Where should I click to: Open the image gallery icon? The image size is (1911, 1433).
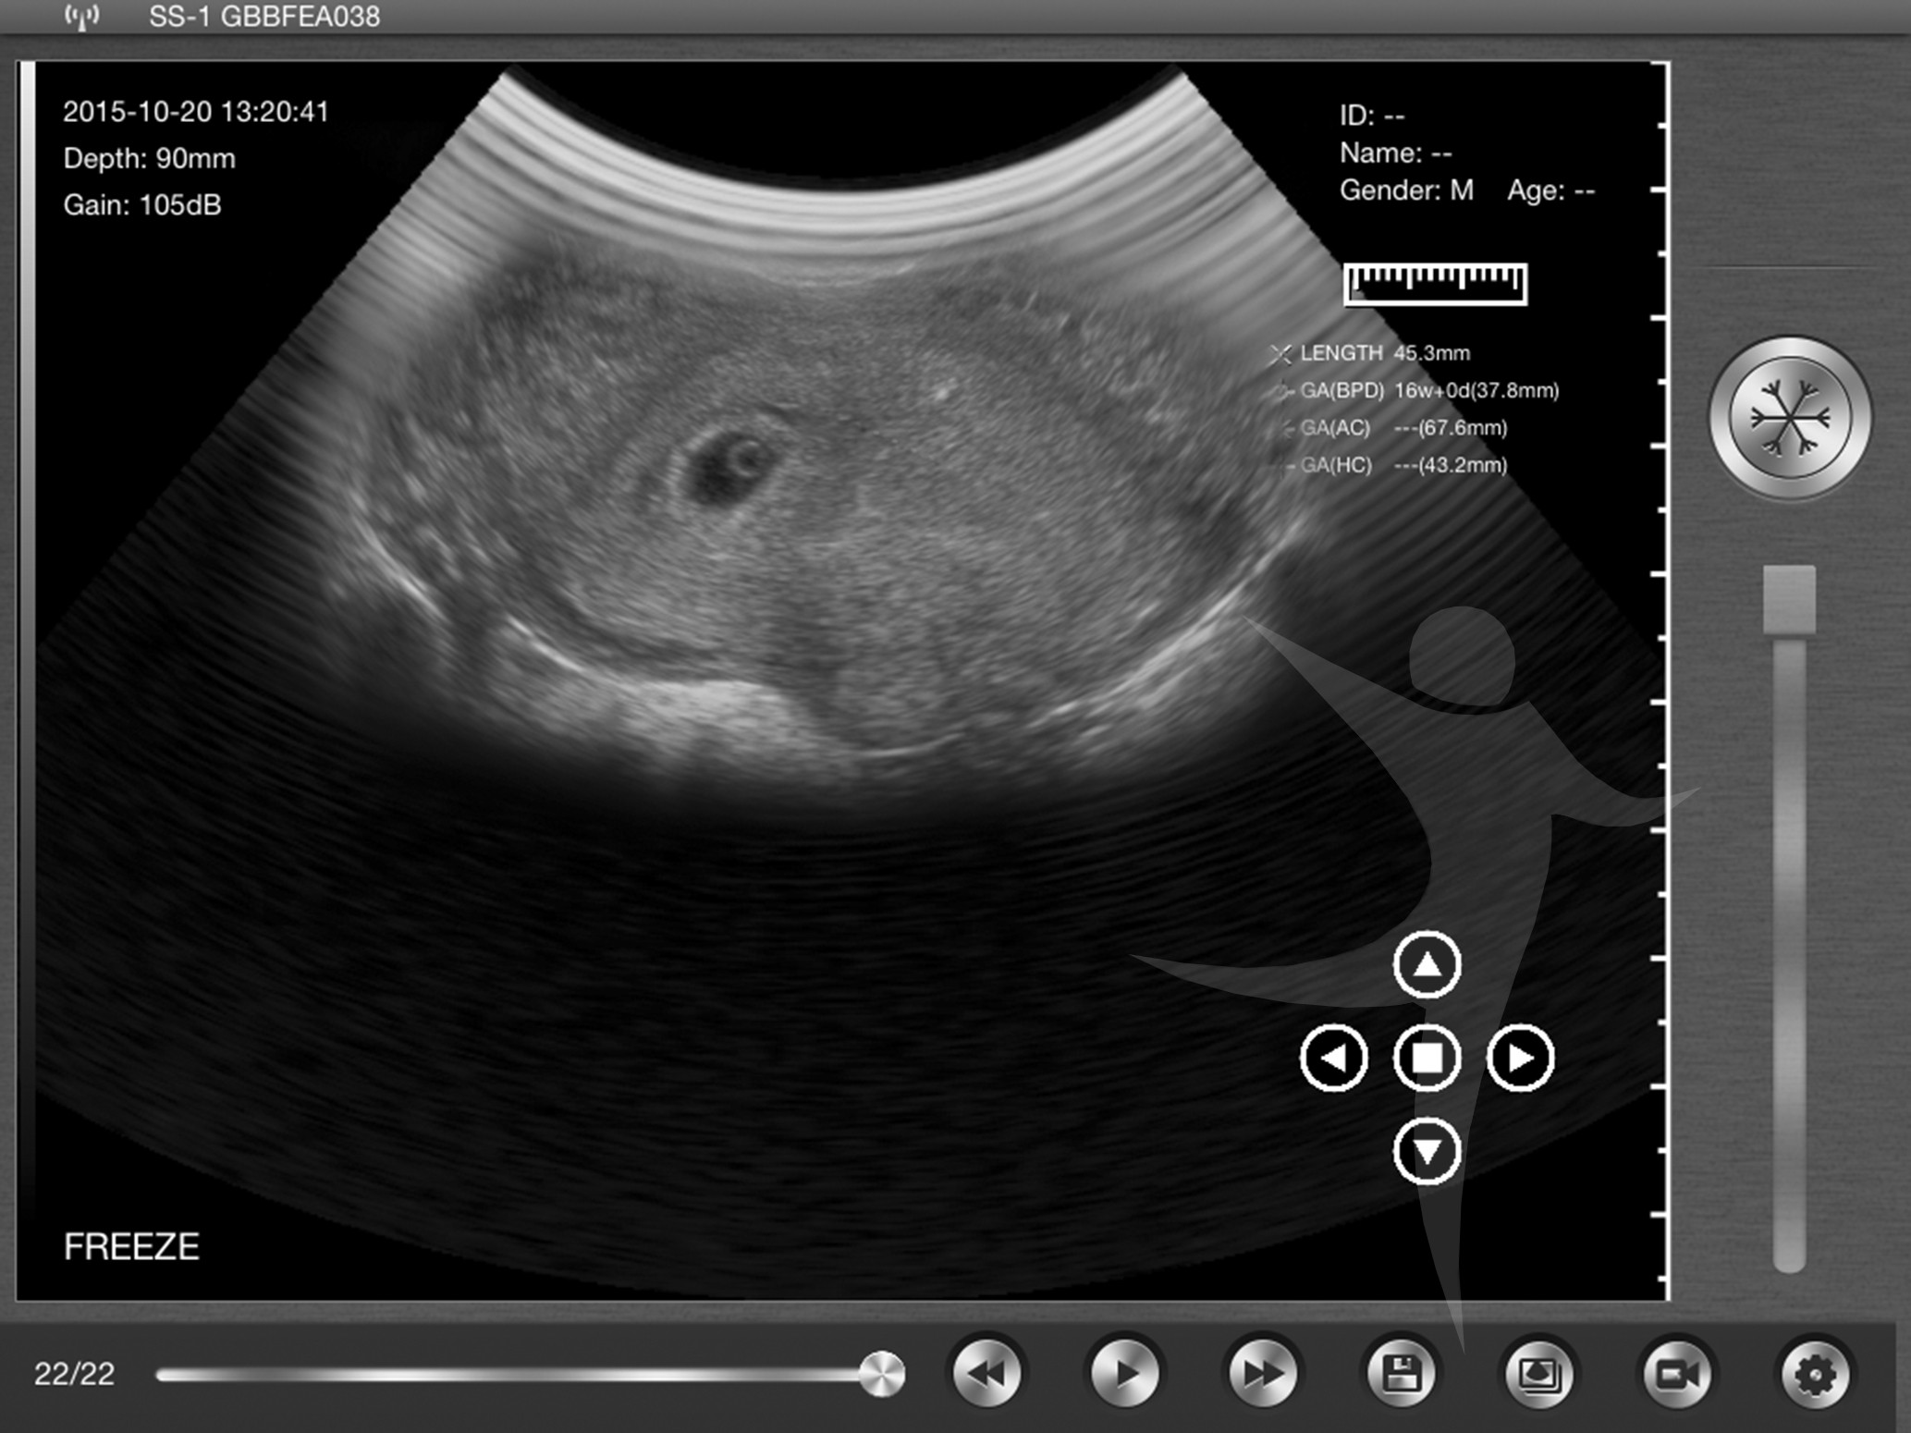tap(1538, 1374)
